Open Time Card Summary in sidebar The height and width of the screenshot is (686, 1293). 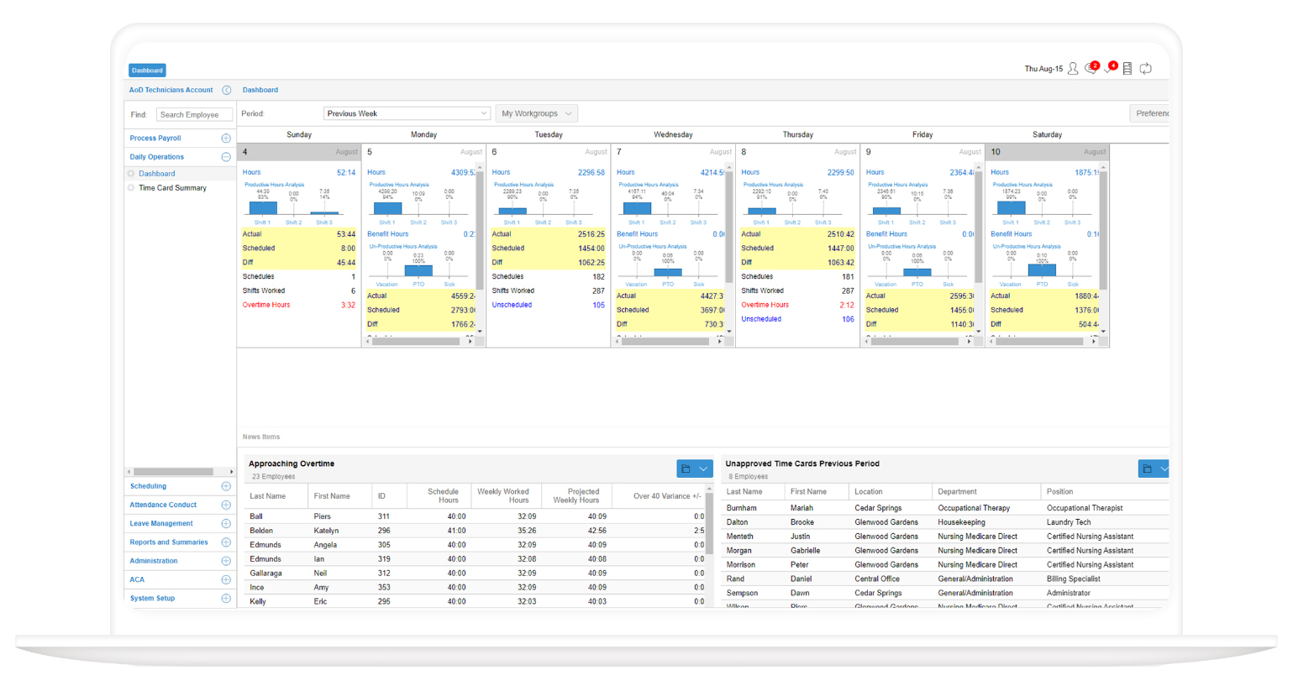coord(172,188)
